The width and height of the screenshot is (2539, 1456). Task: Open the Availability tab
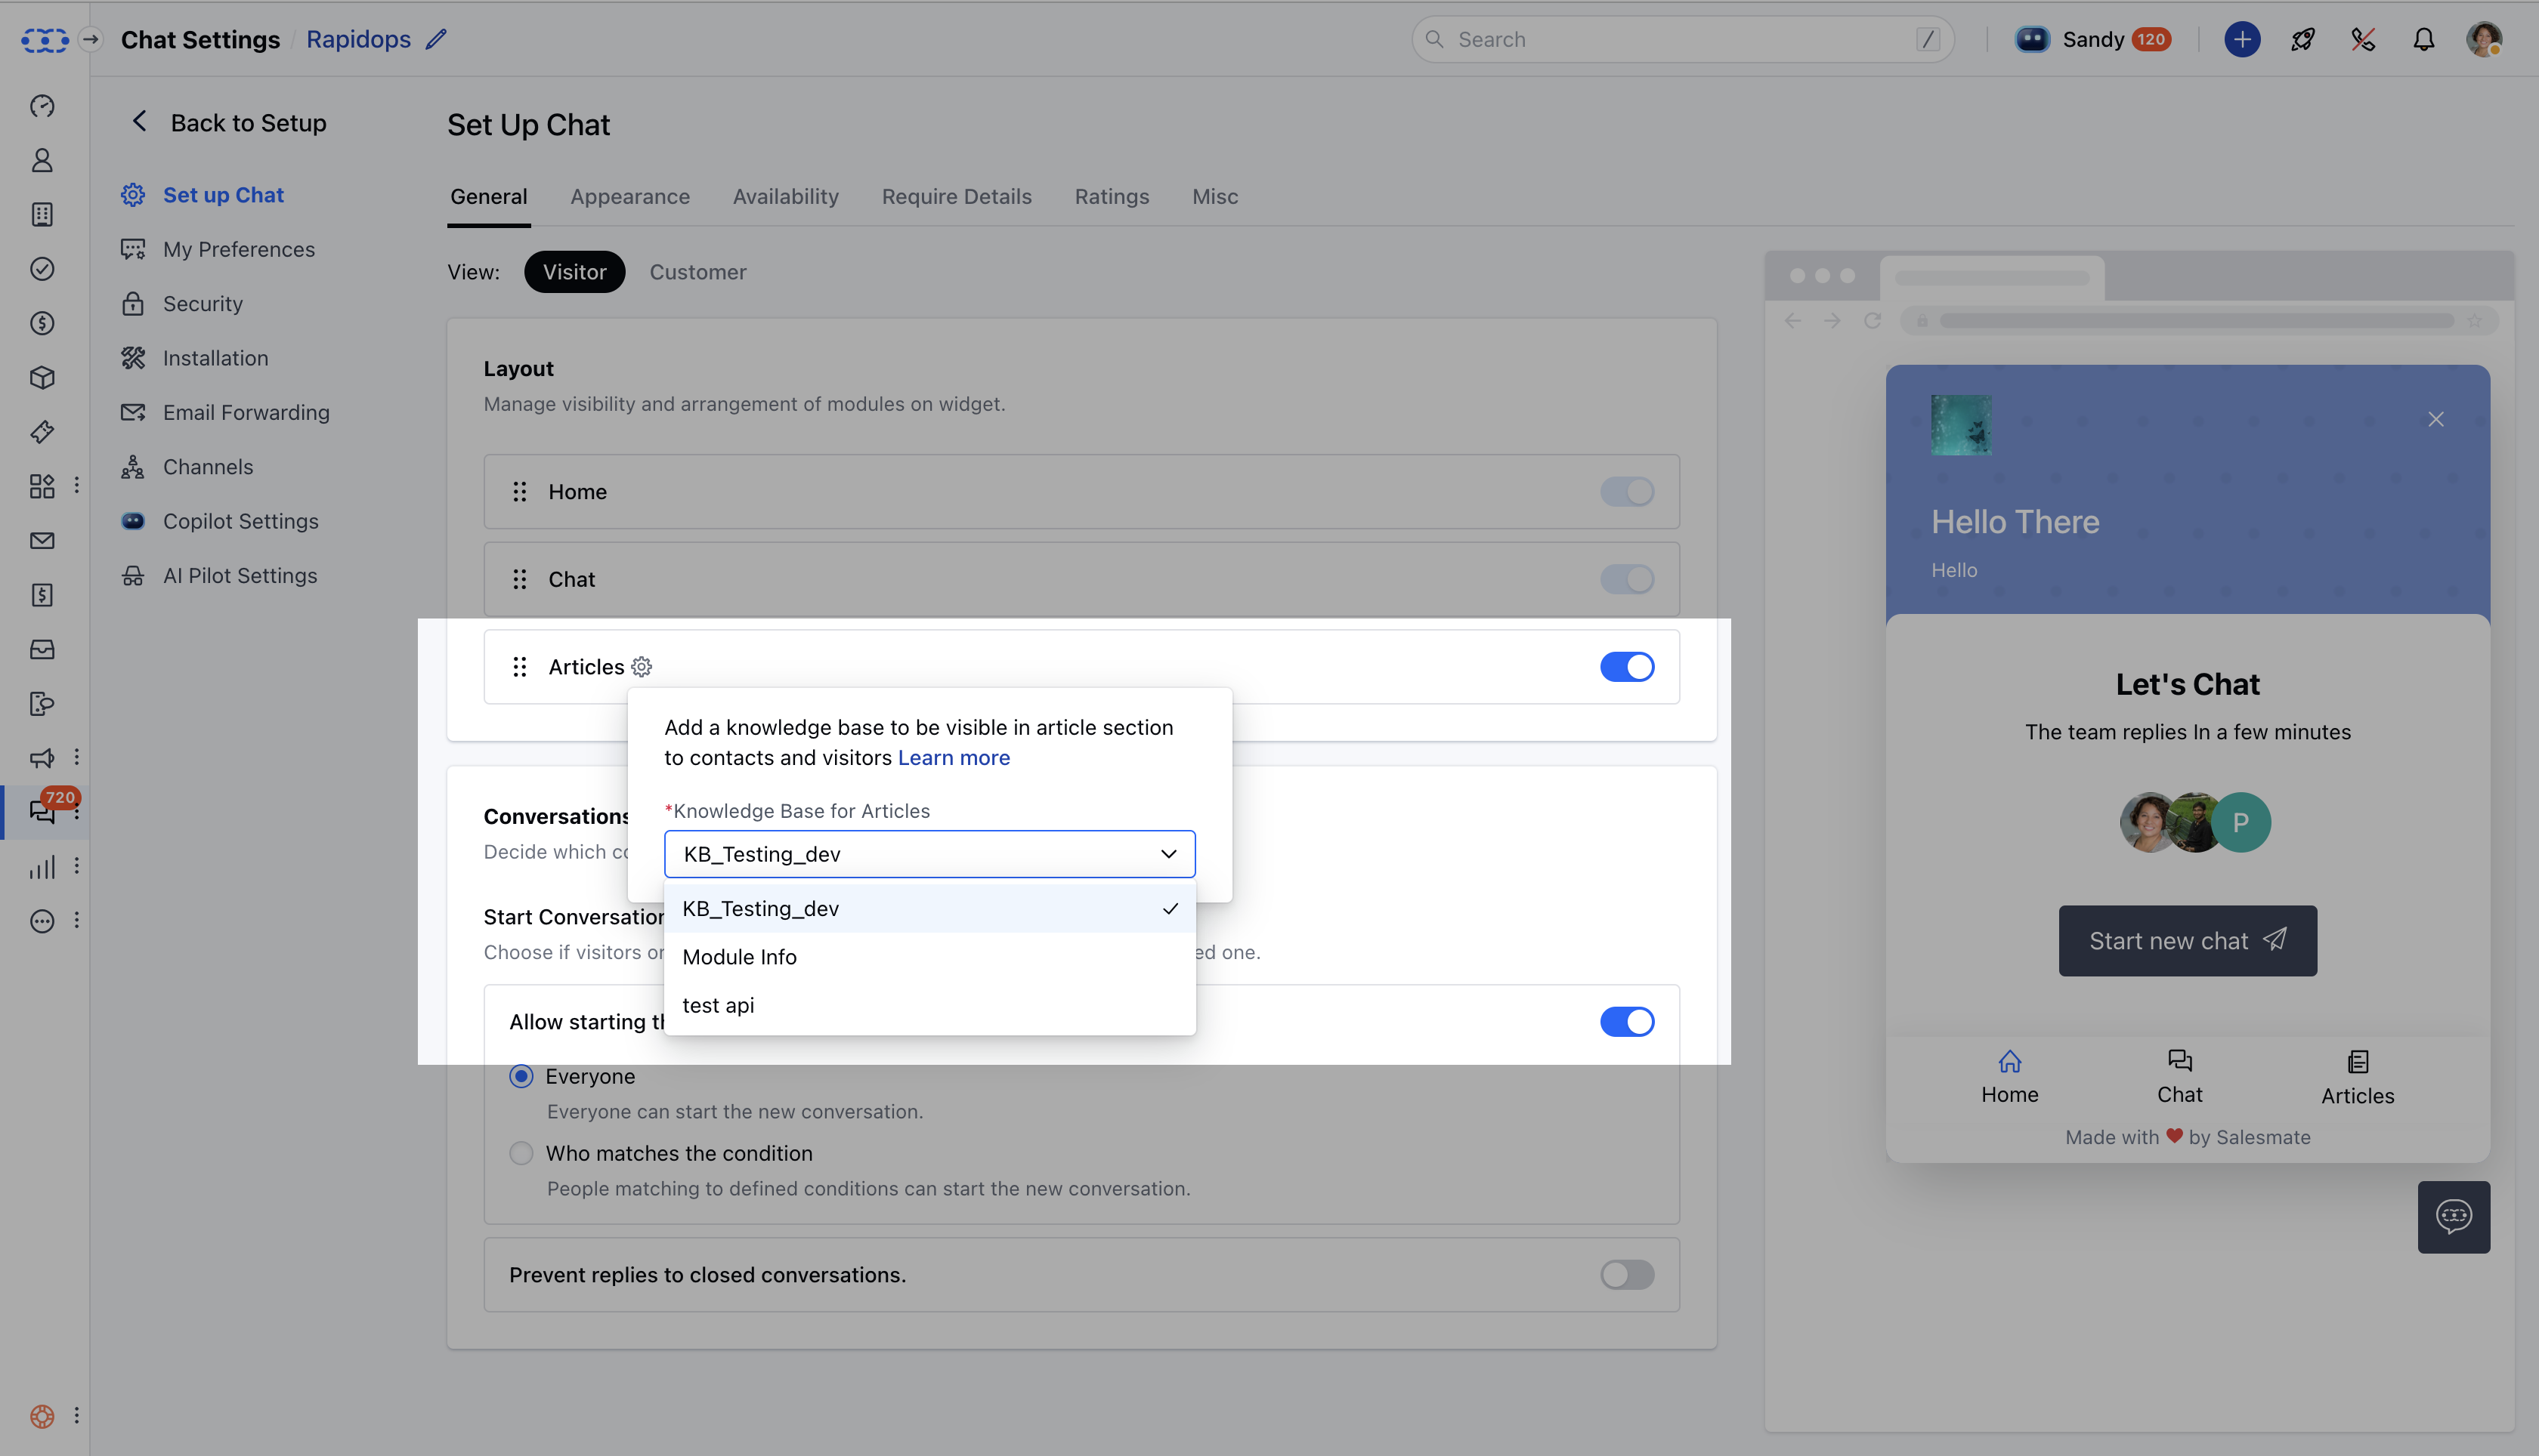(785, 197)
